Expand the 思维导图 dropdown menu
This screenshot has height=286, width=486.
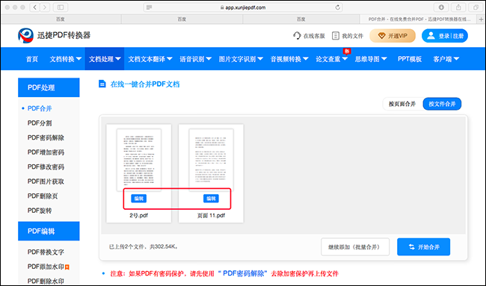(371, 59)
